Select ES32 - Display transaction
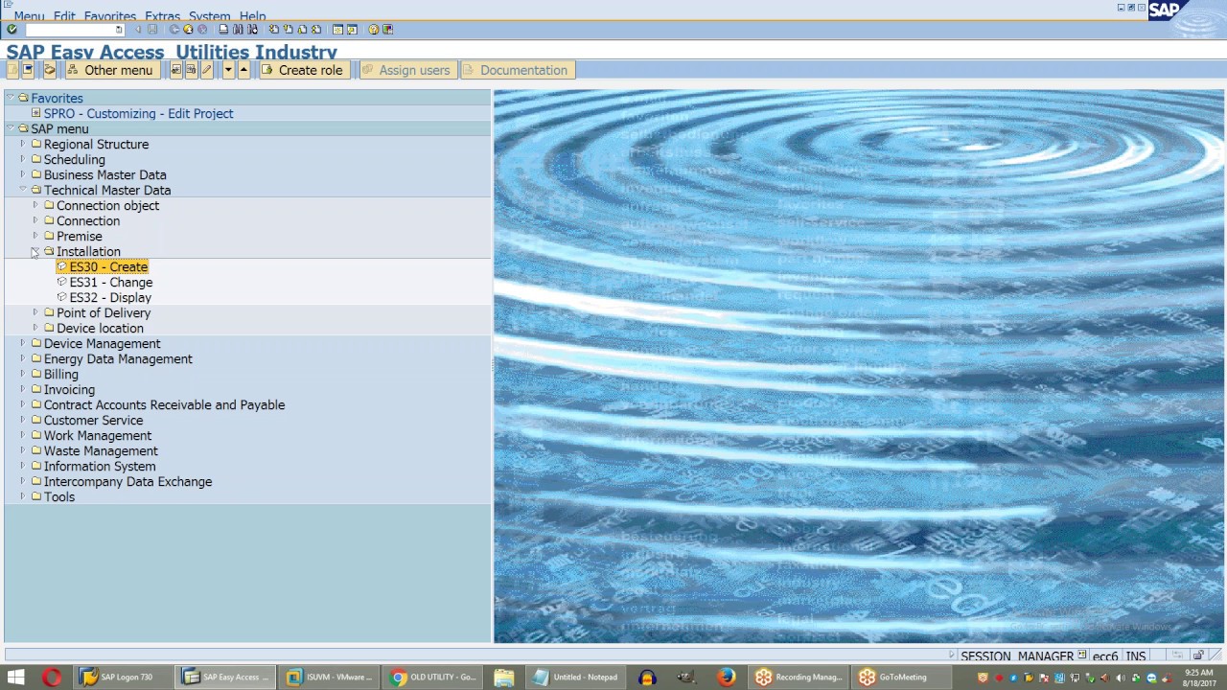The width and height of the screenshot is (1227, 690). point(110,297)
